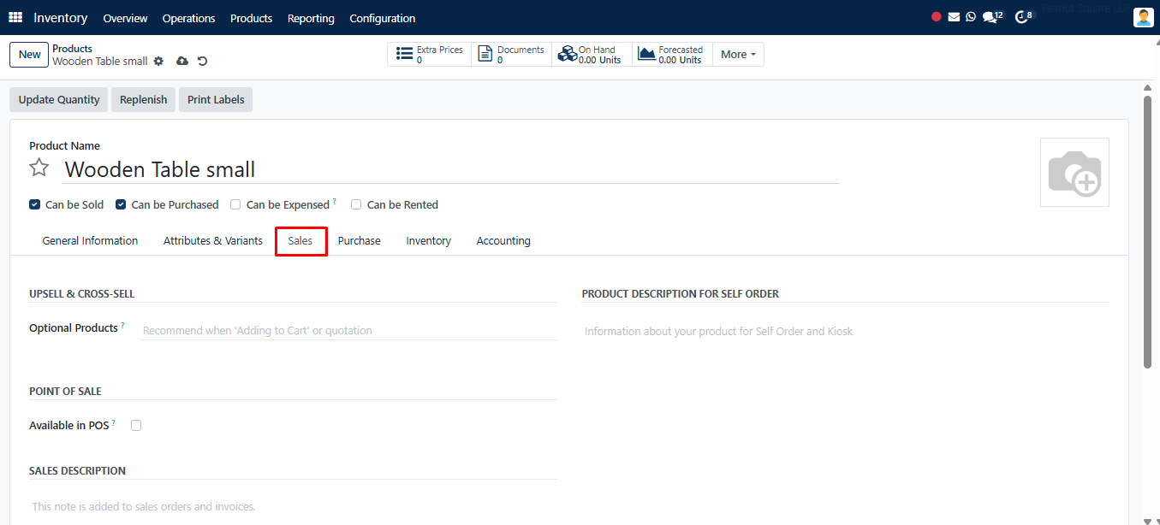Click Update Quantity button

click(59, 100)
